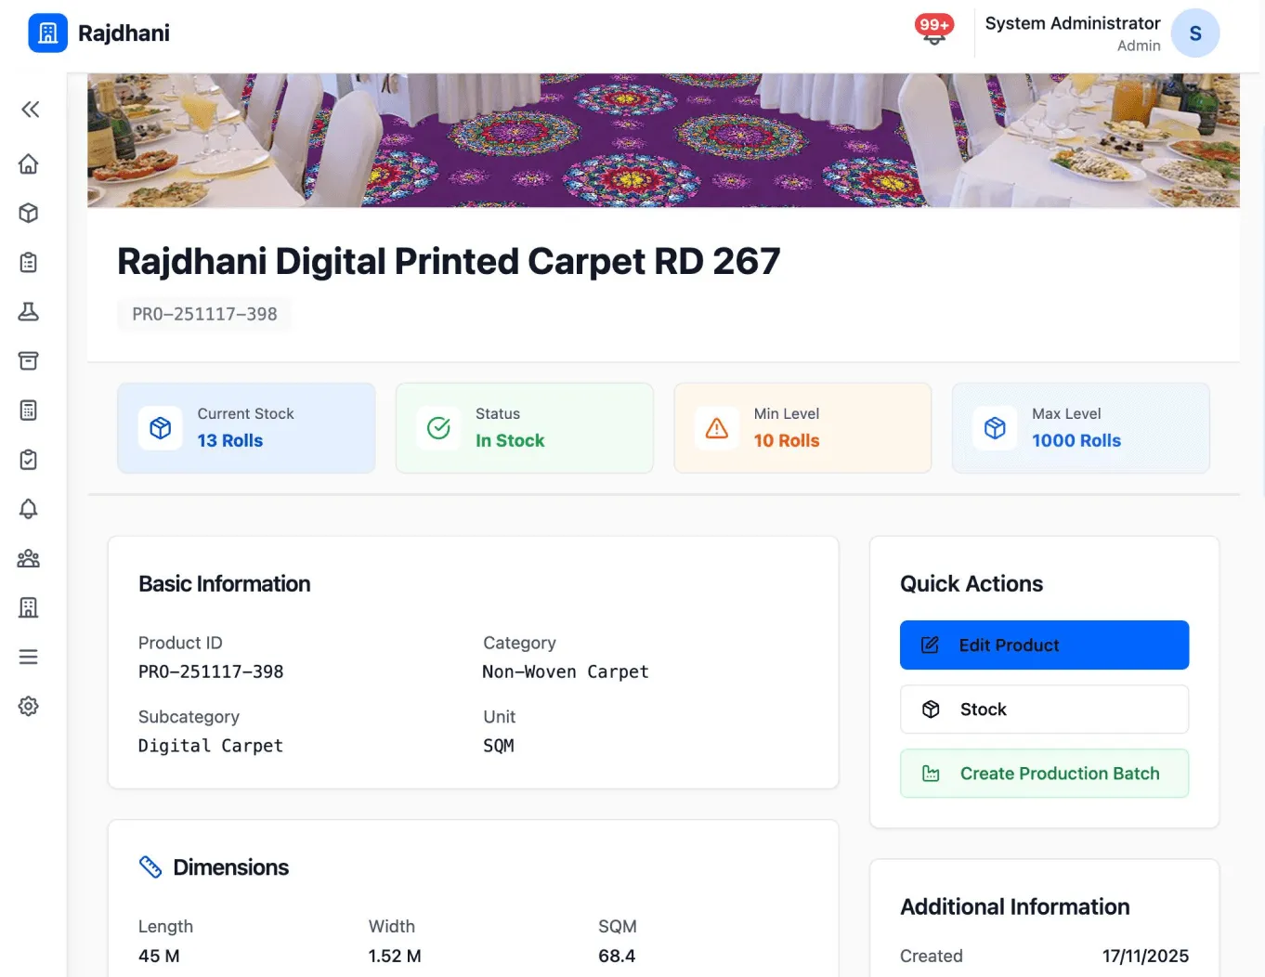Click the 10 Rolls min level value
1265x977 pixels.
[x=787, y=441]
